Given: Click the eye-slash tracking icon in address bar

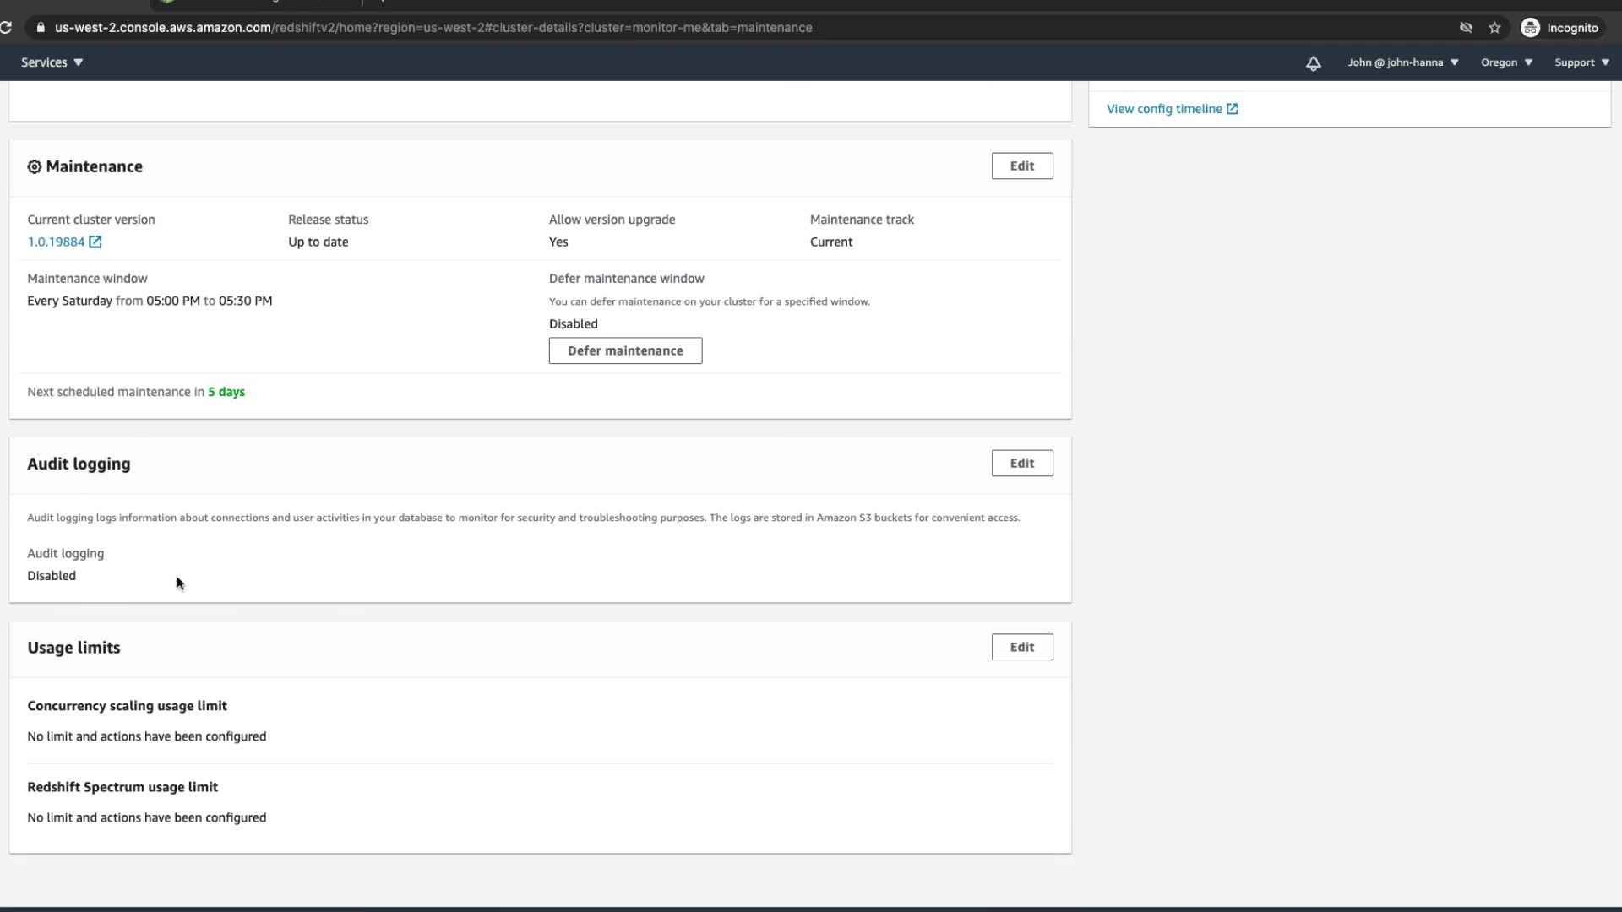Looking at the screenshot, I should point(1466,28).
